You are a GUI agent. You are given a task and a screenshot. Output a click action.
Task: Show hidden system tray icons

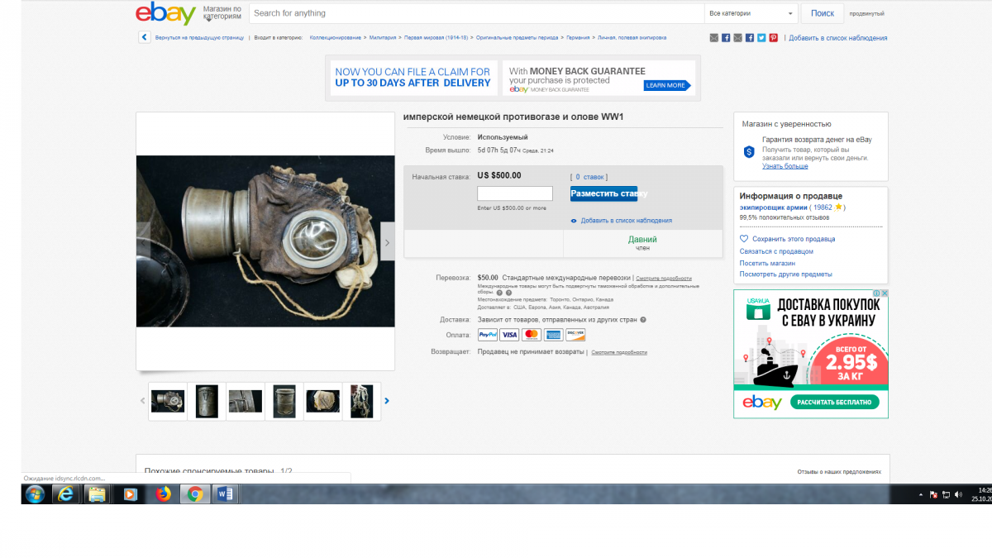pos(921,494)
